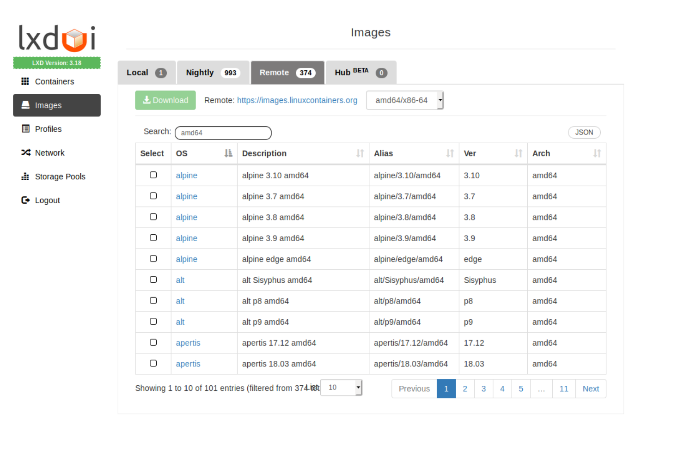Click the Sisyphus version cell
Screen dimensions: 684x456
click(493, 280)
